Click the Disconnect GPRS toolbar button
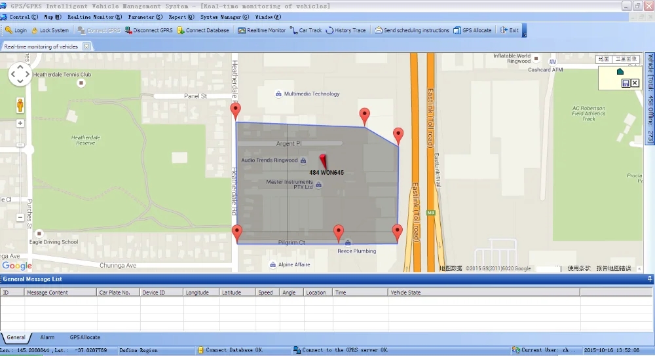This screenshot has height=356, width=655. 149,31
